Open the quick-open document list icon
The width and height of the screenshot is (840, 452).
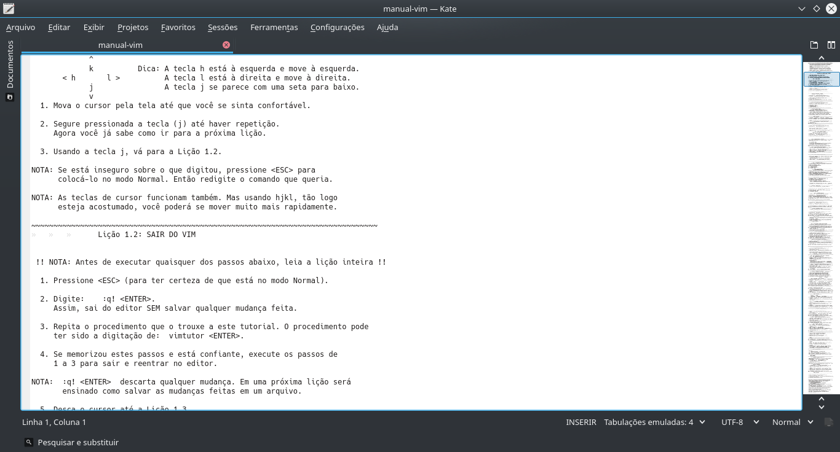(814, 45)
